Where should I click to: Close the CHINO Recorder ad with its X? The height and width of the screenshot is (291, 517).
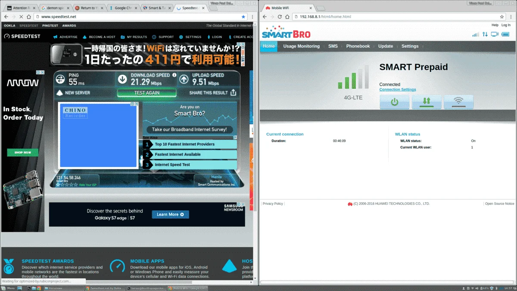pos(137,104)
